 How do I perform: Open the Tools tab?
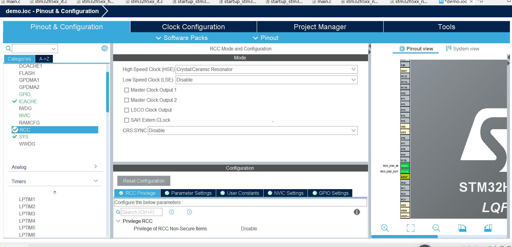coord(446,27)
